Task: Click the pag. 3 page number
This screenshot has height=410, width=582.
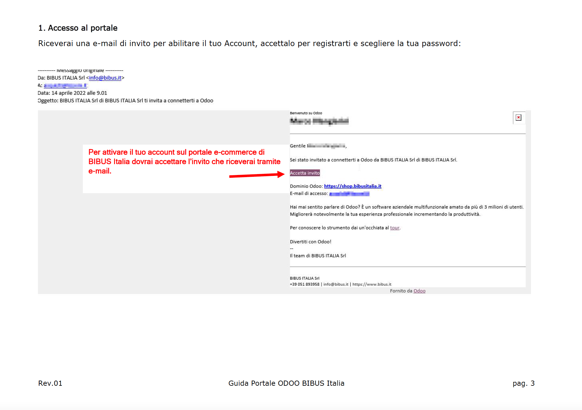Action: (x=523, y=383)
